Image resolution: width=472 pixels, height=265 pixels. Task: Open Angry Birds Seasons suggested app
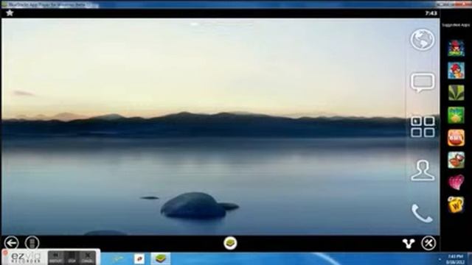click(x=456, y=71)
